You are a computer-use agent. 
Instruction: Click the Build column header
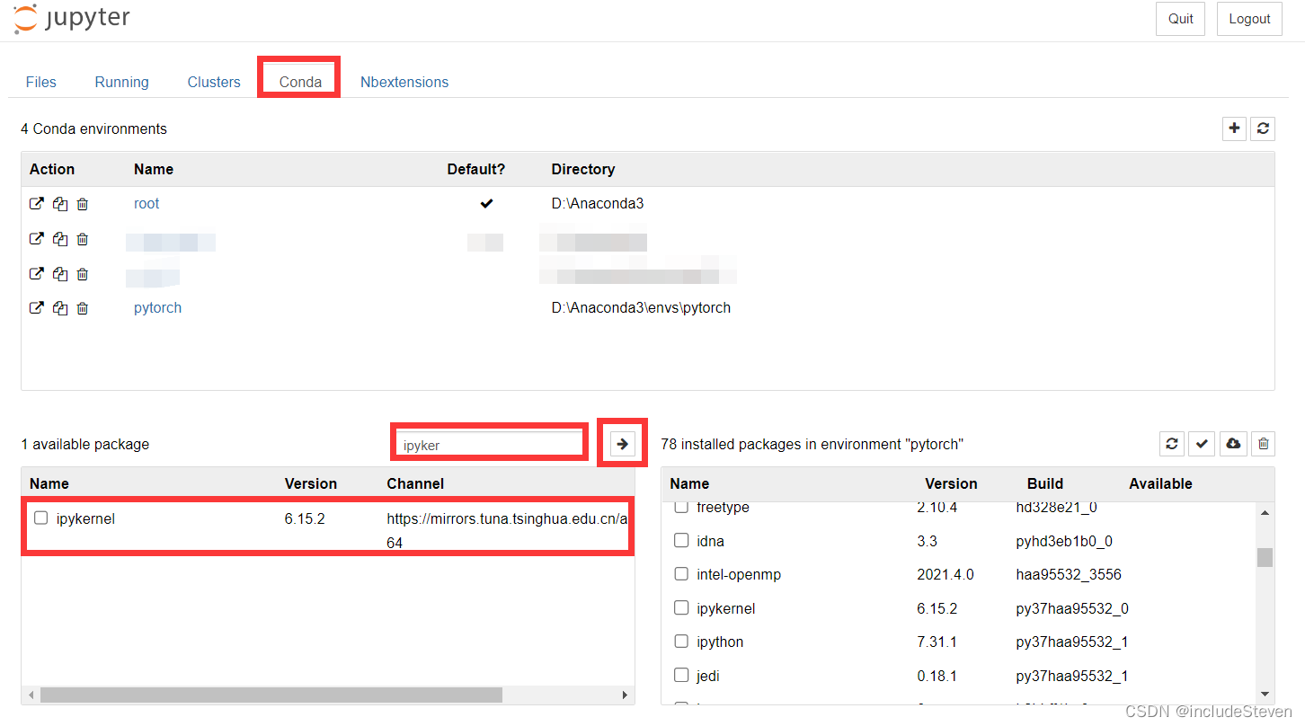(1045, 483)
